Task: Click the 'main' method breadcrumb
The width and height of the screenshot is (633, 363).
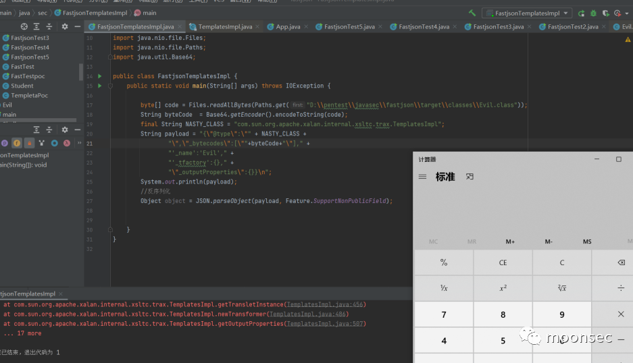Action: [145, 13]
